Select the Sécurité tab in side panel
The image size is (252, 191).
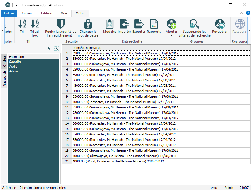[15, 62]
